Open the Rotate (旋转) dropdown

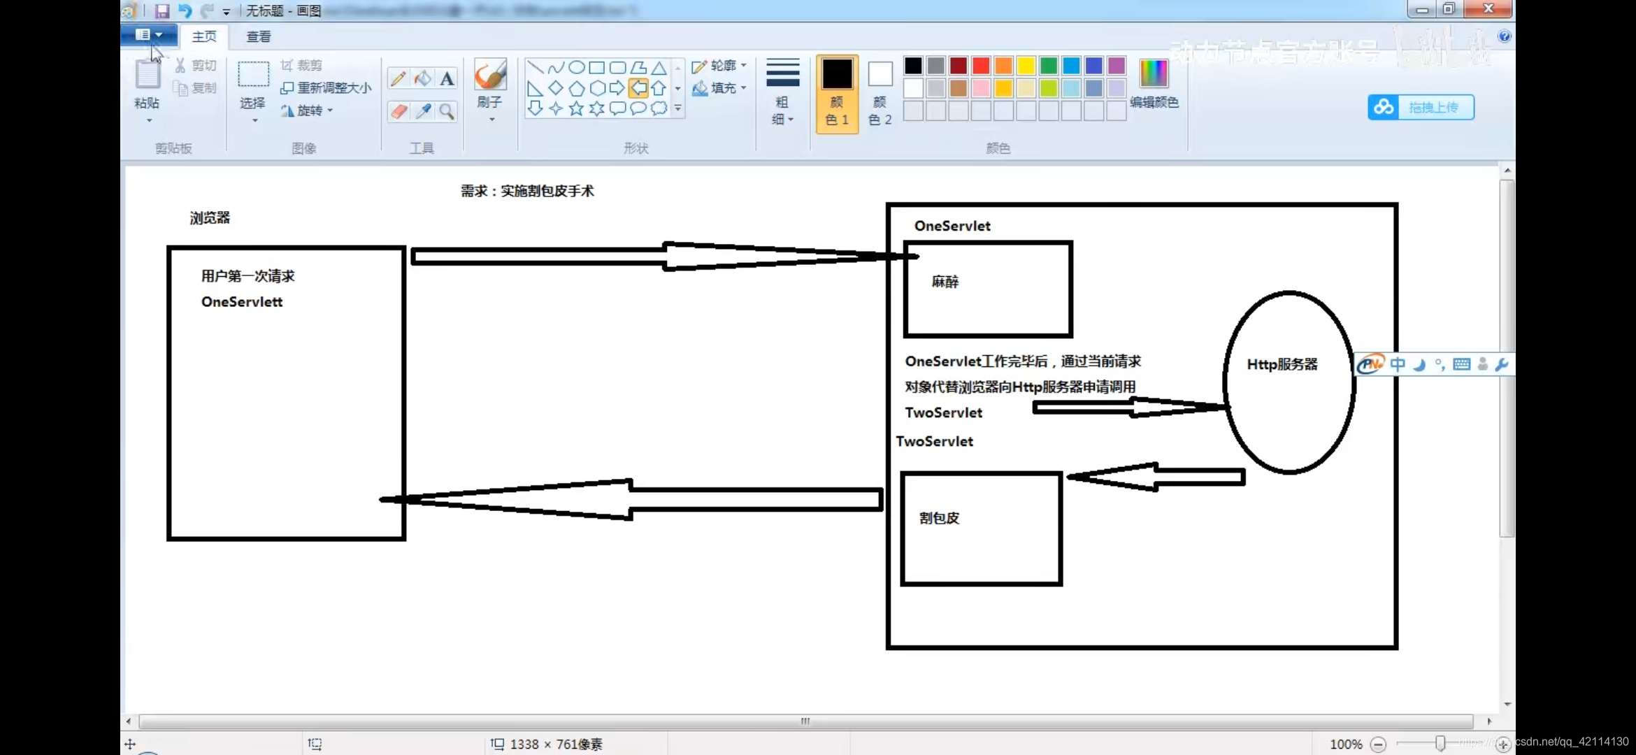308,110
